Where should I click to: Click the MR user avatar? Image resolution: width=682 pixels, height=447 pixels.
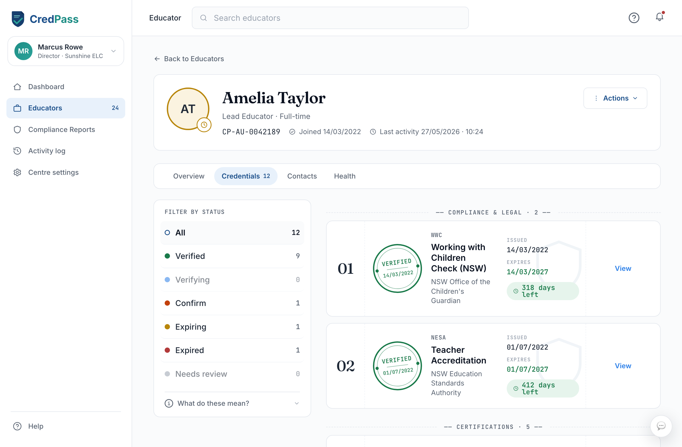click(x=23, y=51)
